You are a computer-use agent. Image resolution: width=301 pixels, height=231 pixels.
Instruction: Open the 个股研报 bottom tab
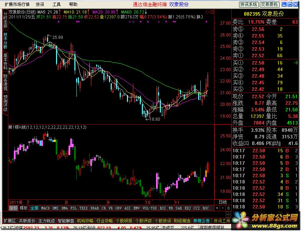[x=124, y=221]
